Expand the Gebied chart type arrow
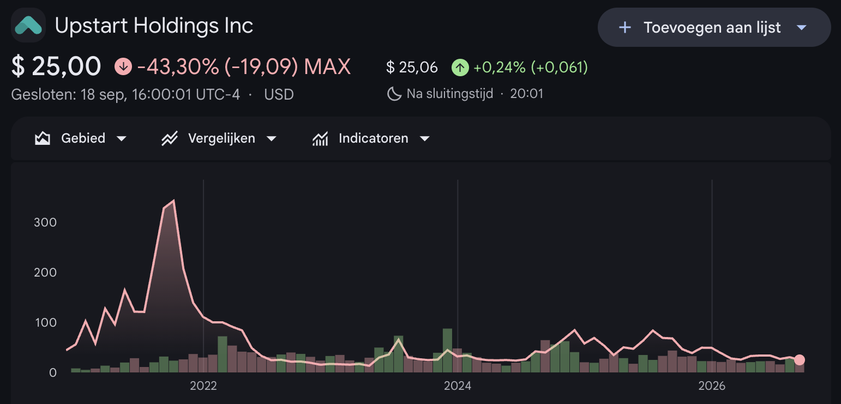 click(x=121, y=139)
